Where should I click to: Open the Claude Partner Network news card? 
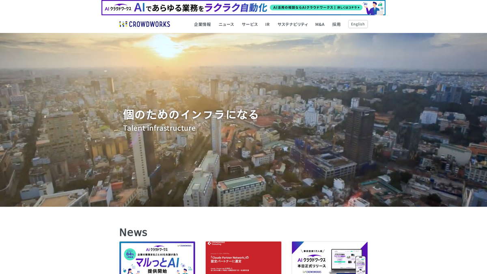(x=243, y=258)
